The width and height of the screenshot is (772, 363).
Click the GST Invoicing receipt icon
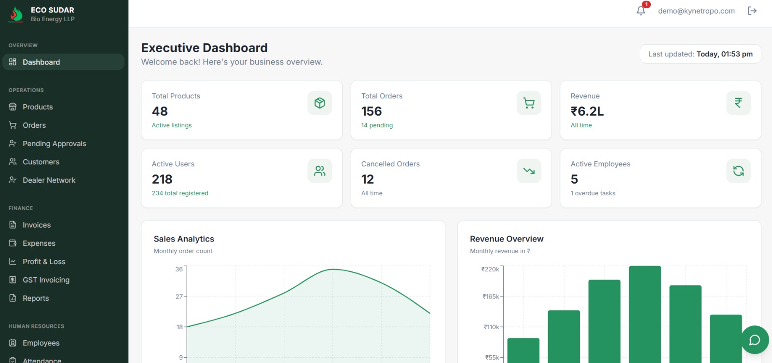point(13,280)
